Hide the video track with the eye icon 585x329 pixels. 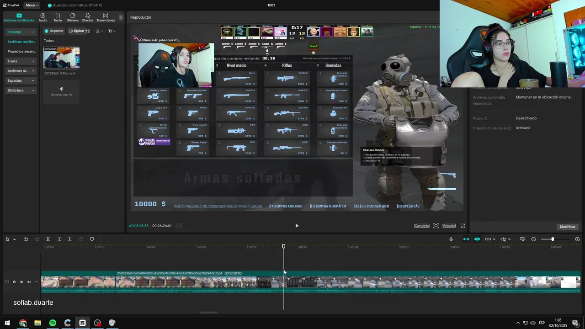point(21,282)
